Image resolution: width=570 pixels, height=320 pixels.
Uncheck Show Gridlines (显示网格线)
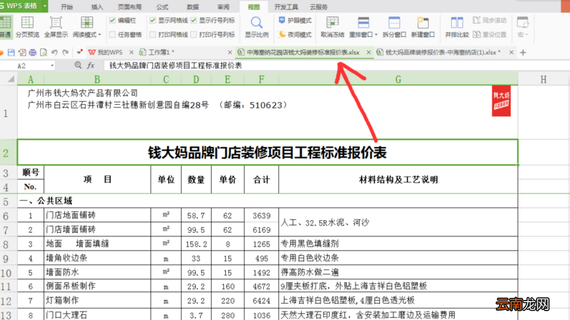coord(153,21)
